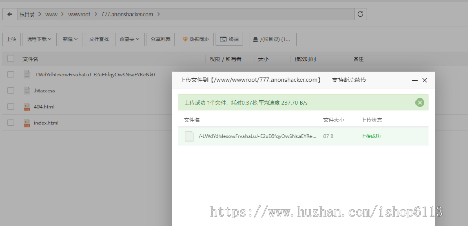Click the 数据同步 button
The width and height of the screenshot is (468, 226).
click(x=196, y=39)
